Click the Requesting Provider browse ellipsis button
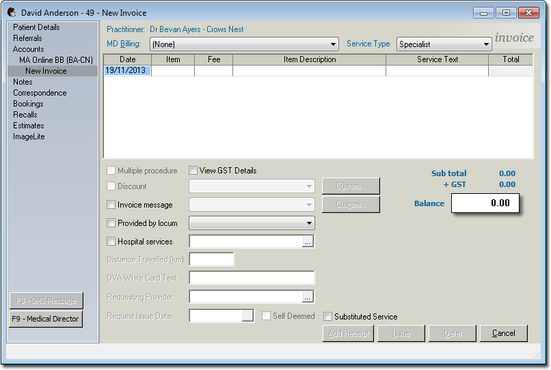 308,297
